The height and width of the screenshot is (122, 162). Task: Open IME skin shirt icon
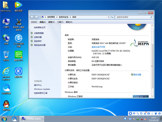click(x=156, y=113)
